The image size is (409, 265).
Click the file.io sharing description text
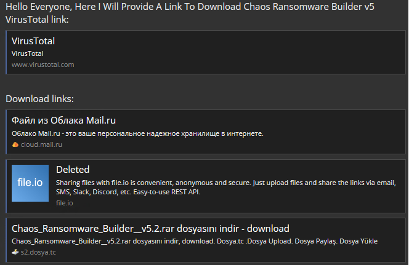pyautogui.click(x=226, y=188)
